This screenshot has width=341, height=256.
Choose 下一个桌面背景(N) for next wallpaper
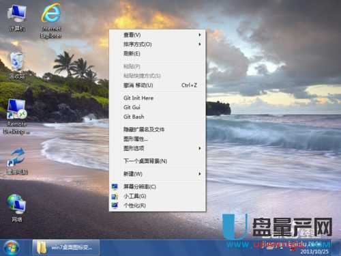tap(158, 161)
